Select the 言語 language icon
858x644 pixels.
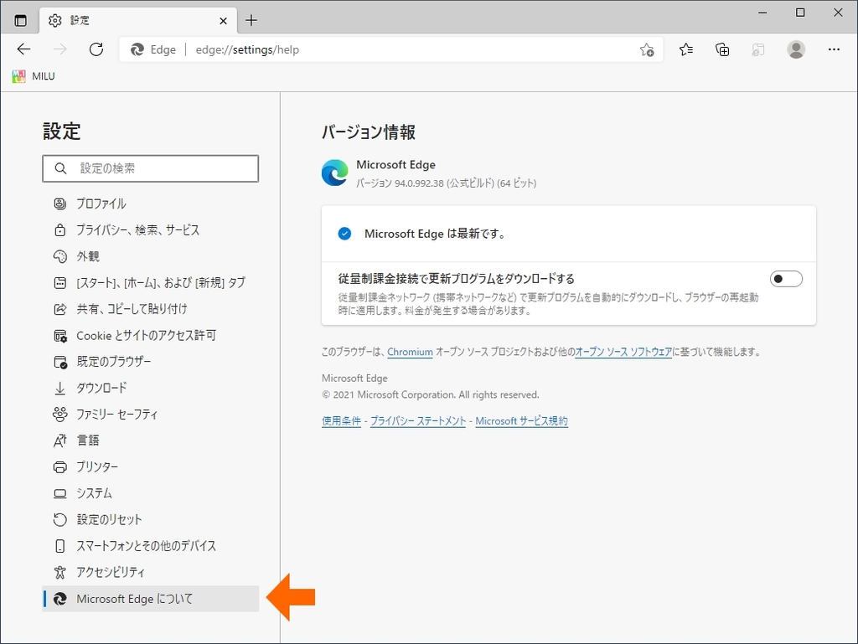click(x=60, y=440)
